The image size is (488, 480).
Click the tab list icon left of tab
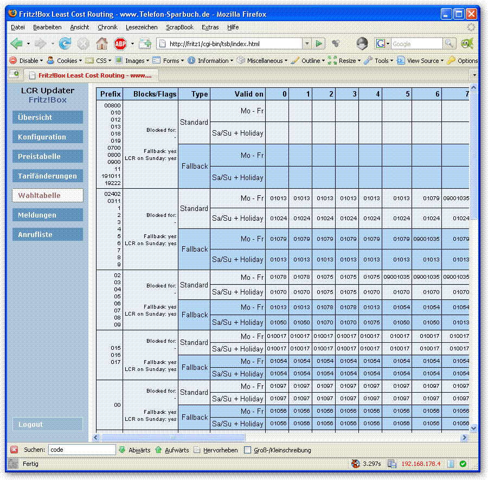(14, 74)
